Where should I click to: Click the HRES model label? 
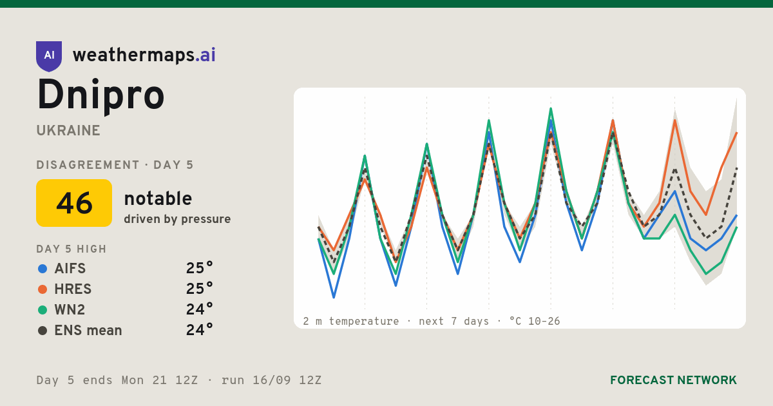[x=73, y=289]
